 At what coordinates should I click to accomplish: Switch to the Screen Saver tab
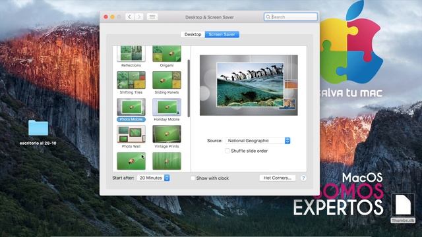tap(222, 34)
